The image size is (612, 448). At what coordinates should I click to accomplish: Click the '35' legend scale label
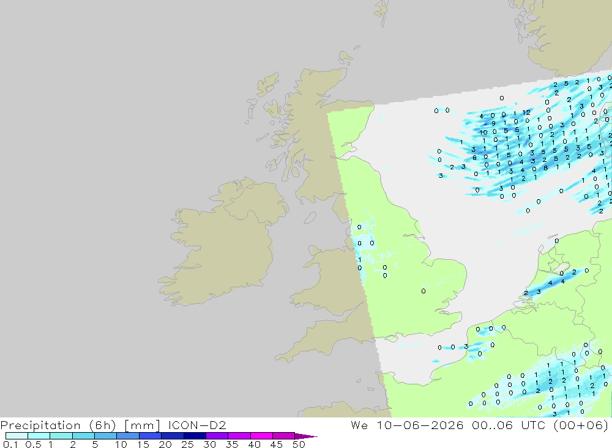232,444
